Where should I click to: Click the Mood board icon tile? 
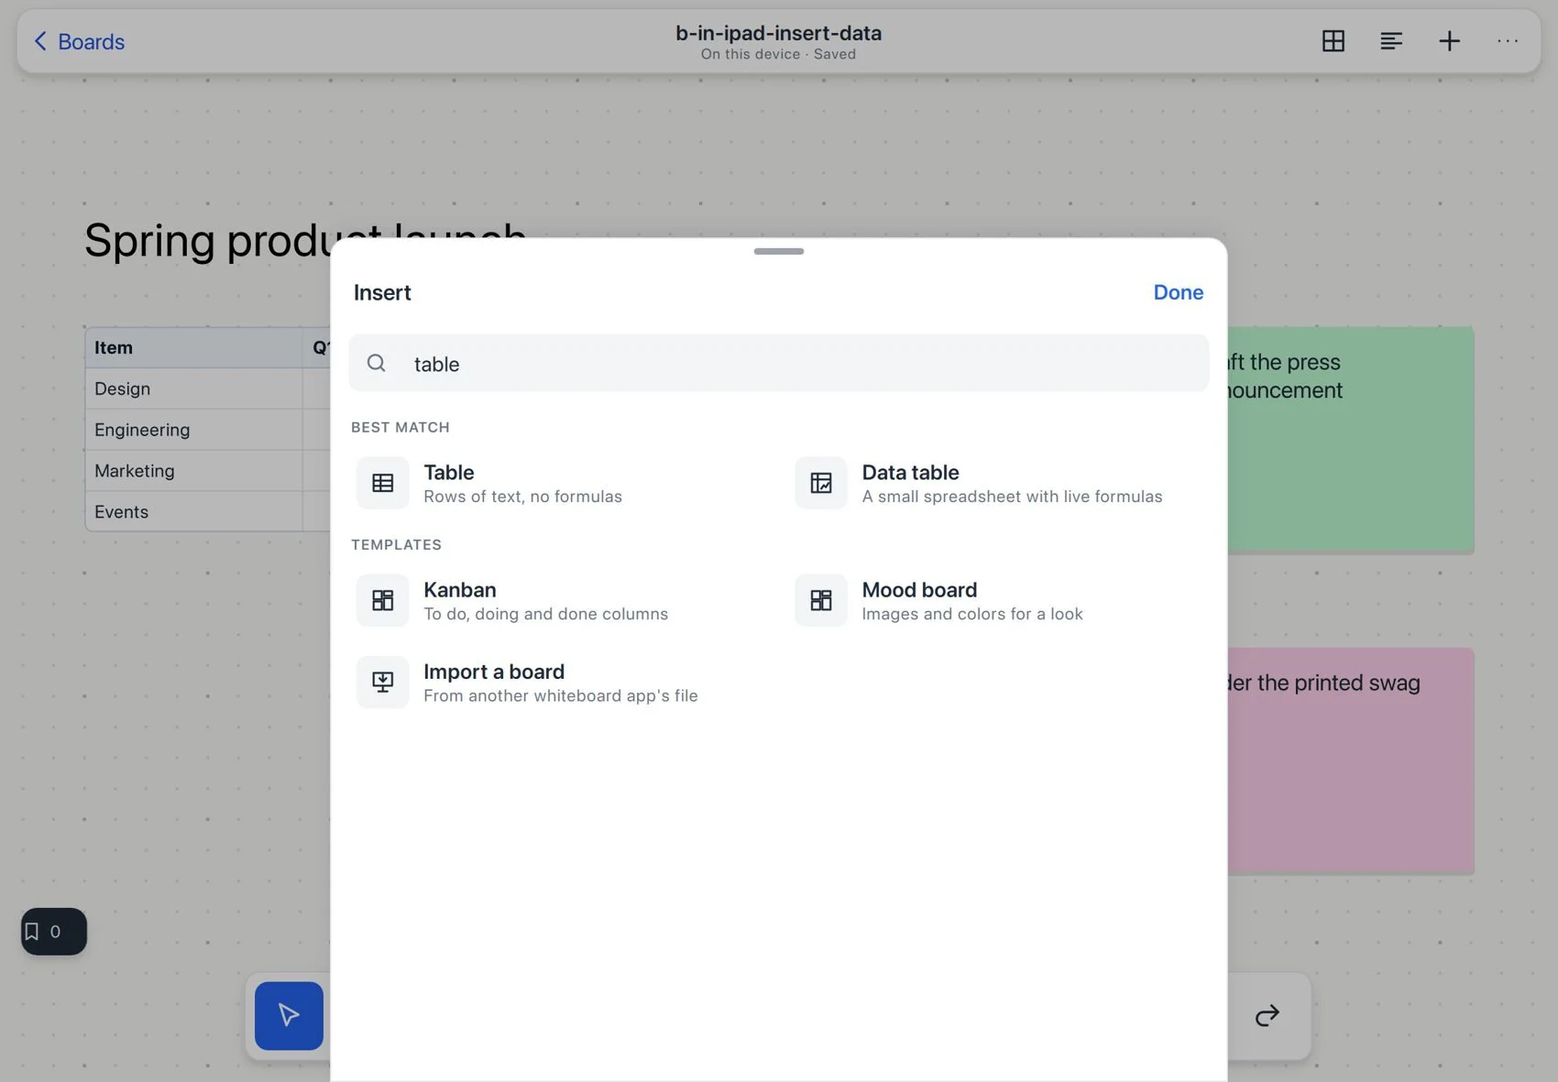point(820,600)
